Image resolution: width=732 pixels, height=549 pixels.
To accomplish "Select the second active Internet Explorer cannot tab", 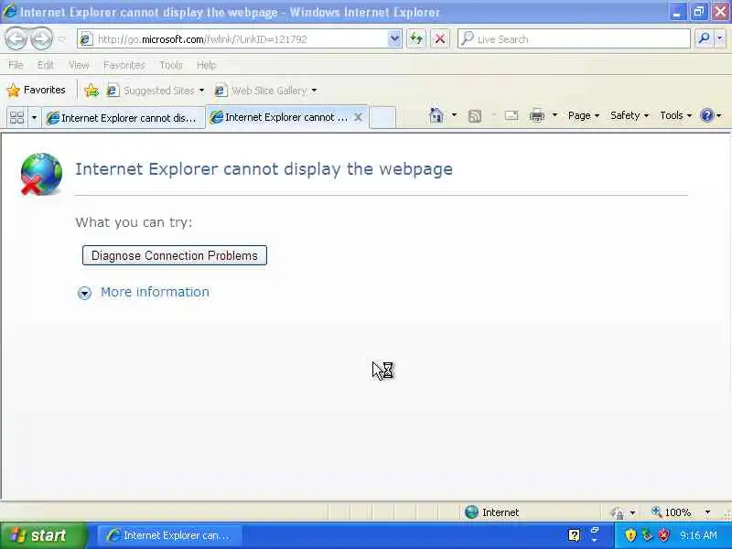I will point(280,117).
